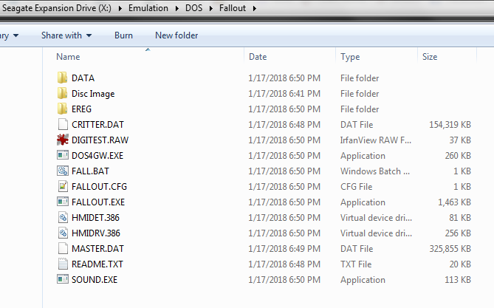
Task: Click the DOS4GW.EXE application icon
Action: (x=63, y=155)
